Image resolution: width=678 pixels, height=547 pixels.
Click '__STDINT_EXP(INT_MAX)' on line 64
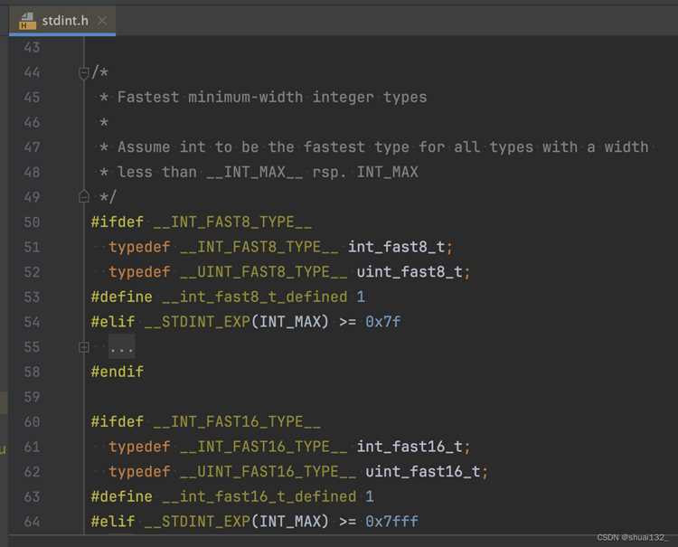[x=237, y=522]
